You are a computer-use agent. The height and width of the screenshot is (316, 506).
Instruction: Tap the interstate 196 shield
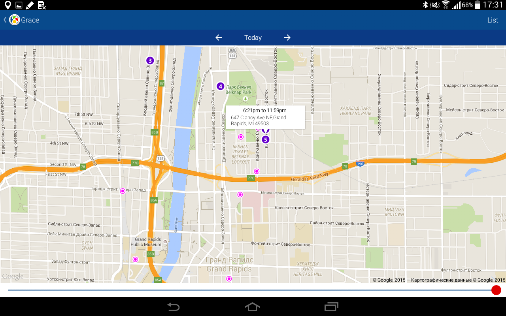pyautogui.click(x=360, y=164)
